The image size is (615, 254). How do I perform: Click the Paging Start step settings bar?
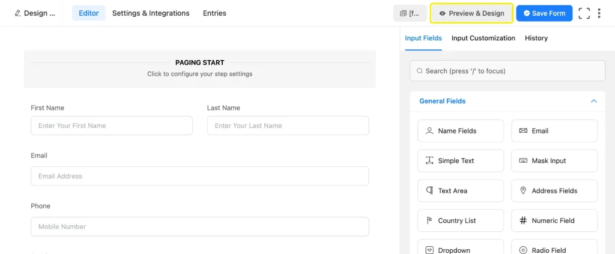coord(199,69)
